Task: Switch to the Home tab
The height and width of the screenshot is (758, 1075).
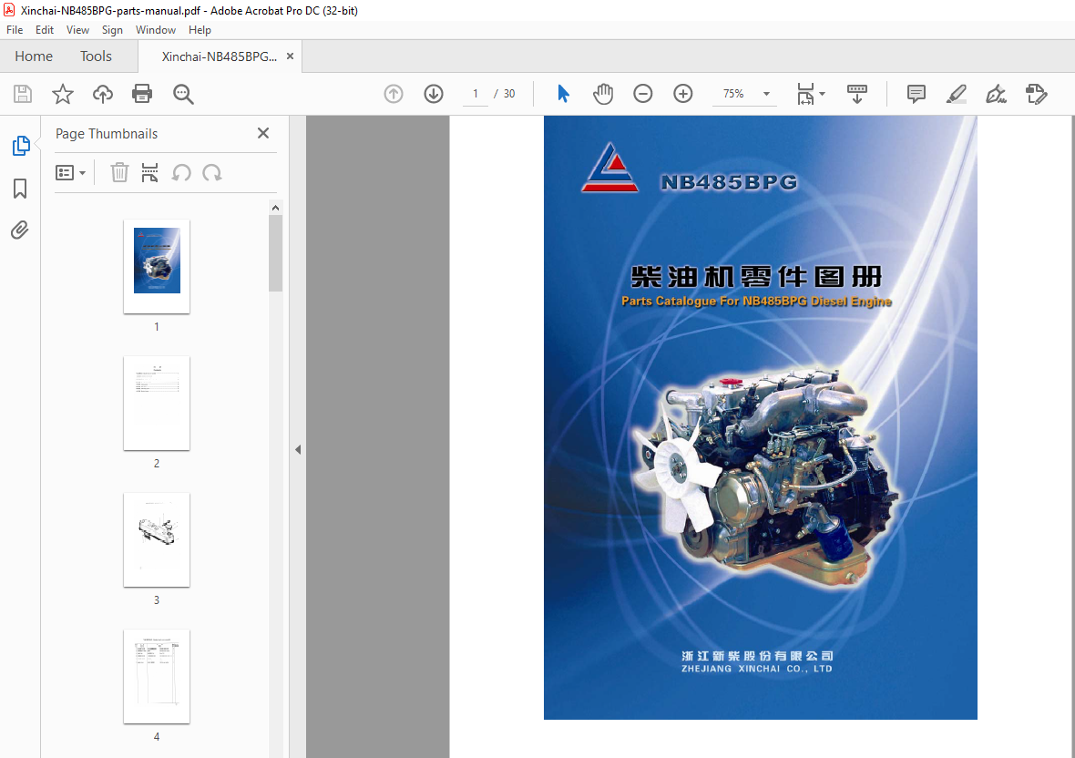Action: point(34,56)
